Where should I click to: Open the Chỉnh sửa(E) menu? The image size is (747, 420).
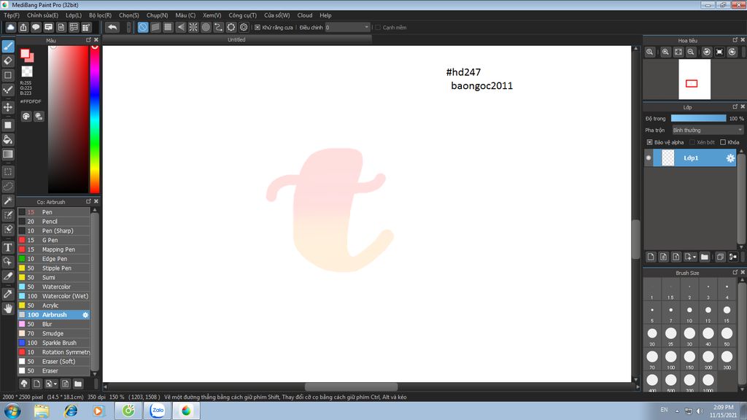[42, 15]
